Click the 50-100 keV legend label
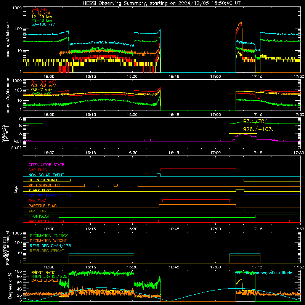305x305 pixels. [x=43, y=24]
